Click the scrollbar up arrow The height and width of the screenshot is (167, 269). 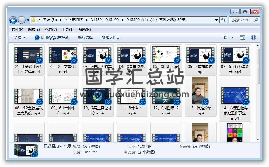coord(258,46)
